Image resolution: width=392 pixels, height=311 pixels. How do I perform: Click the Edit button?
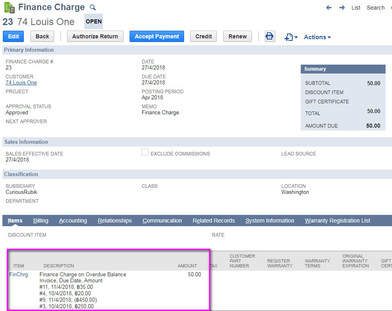[13, 36]
